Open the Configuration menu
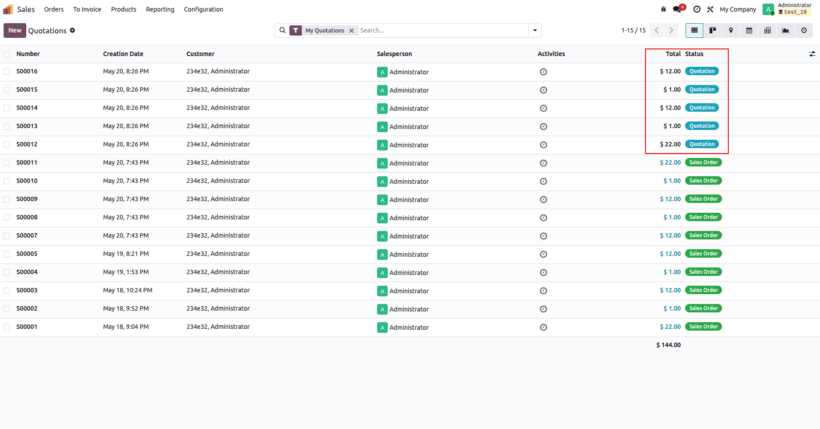This screenshot has height=429, width=820. tap(203, 9)
